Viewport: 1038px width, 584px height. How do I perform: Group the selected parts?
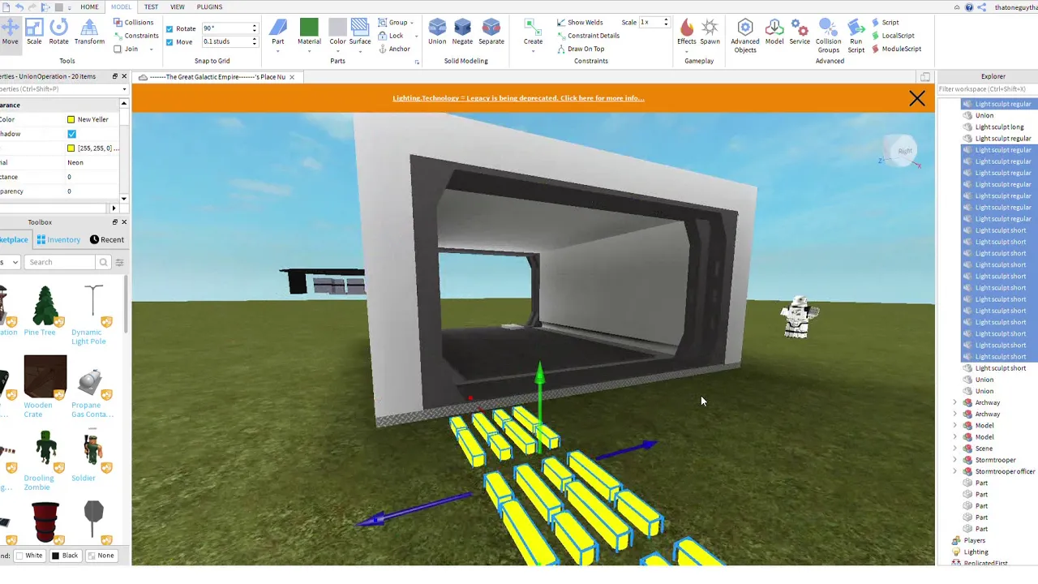(x=392, y=23)
